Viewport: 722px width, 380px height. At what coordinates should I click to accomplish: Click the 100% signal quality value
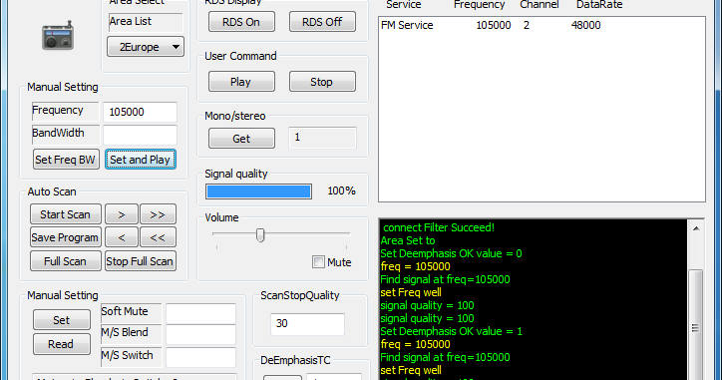point(341,190)
